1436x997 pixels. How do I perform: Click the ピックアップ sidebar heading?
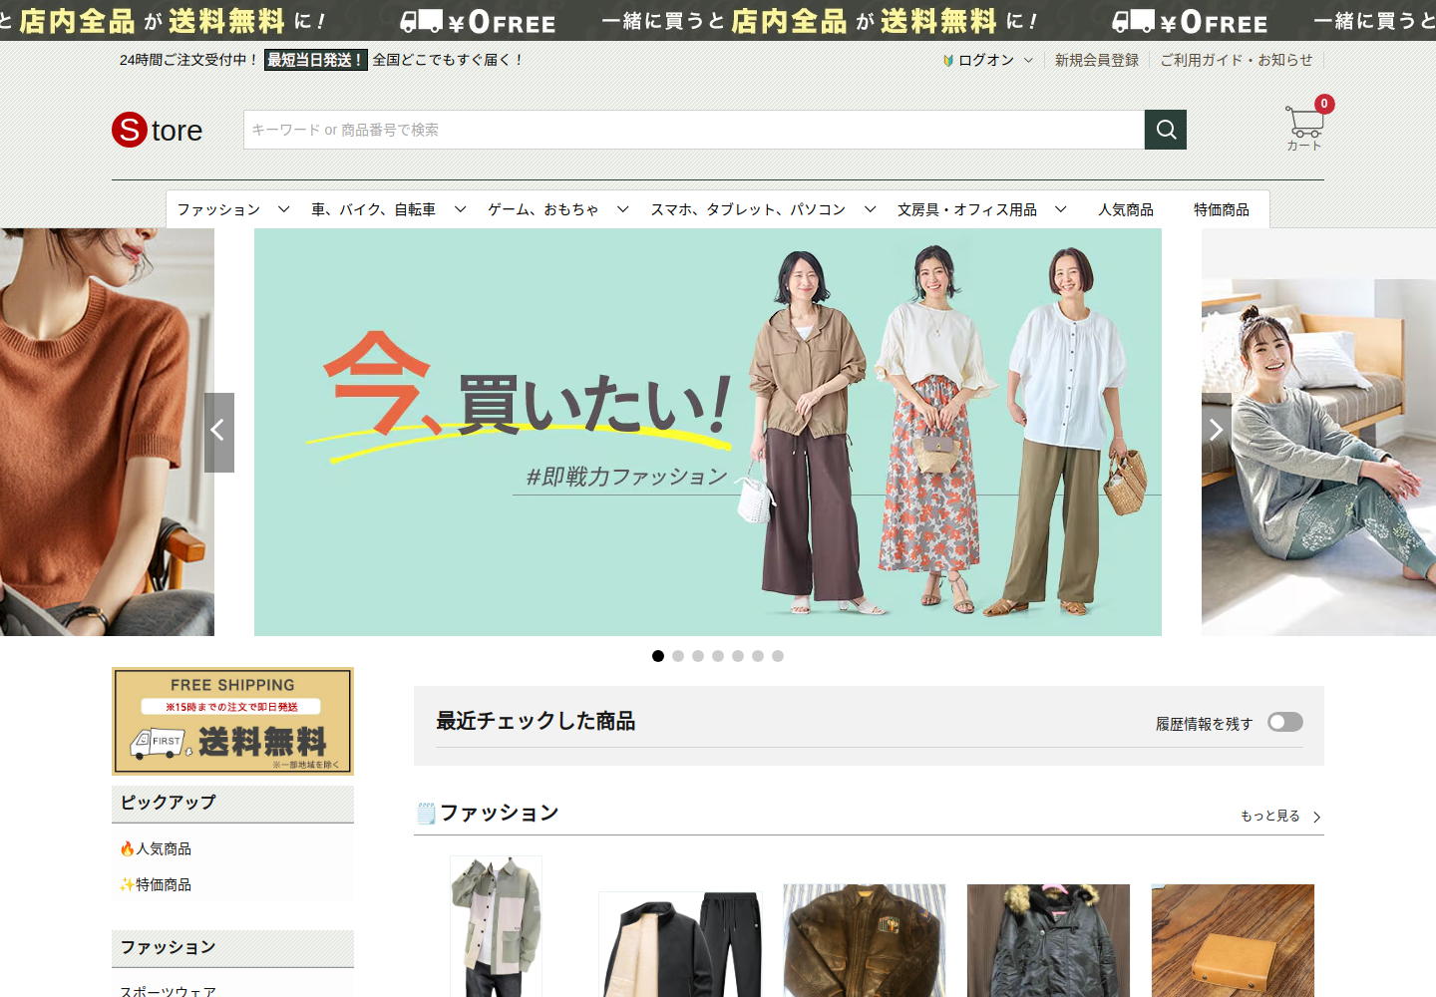[168, 803]
